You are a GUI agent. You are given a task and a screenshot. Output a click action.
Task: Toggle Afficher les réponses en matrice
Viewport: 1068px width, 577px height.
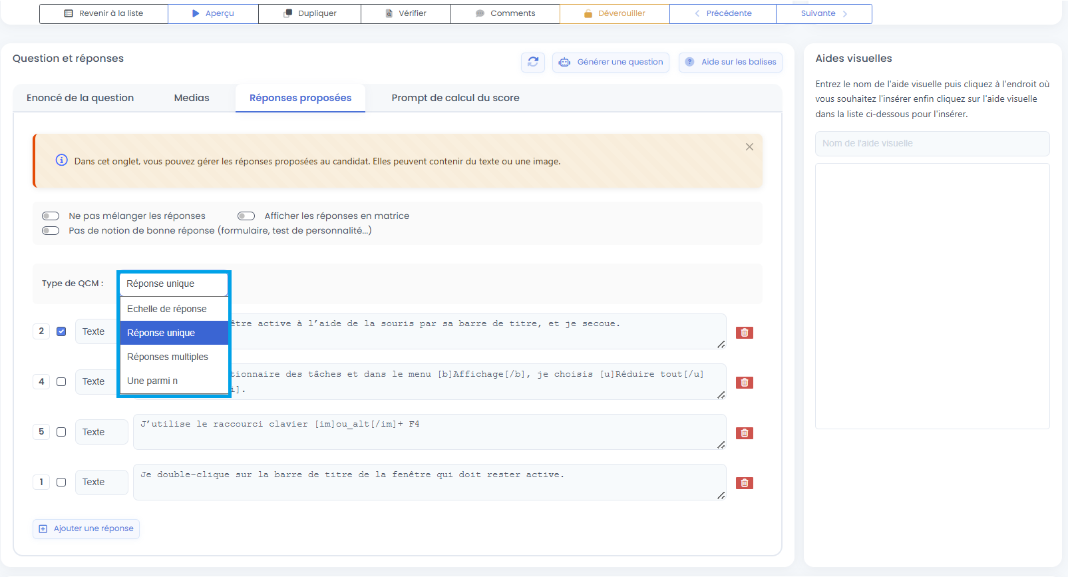click(x=246, y=216)
